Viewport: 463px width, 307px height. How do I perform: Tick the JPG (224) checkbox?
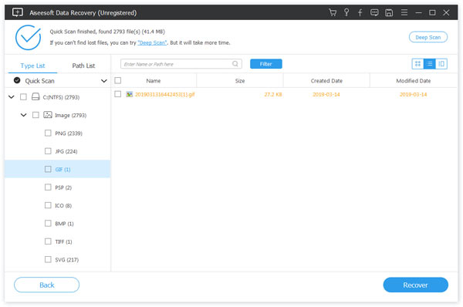pyautogui.click(x=48, y=151)
